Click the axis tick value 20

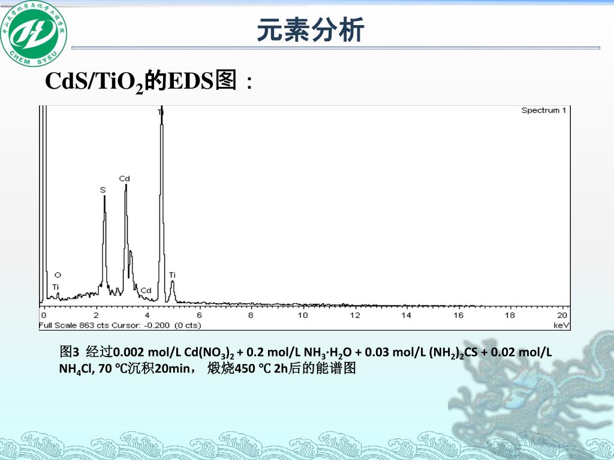pyautogui.click(x=562, y=315)
